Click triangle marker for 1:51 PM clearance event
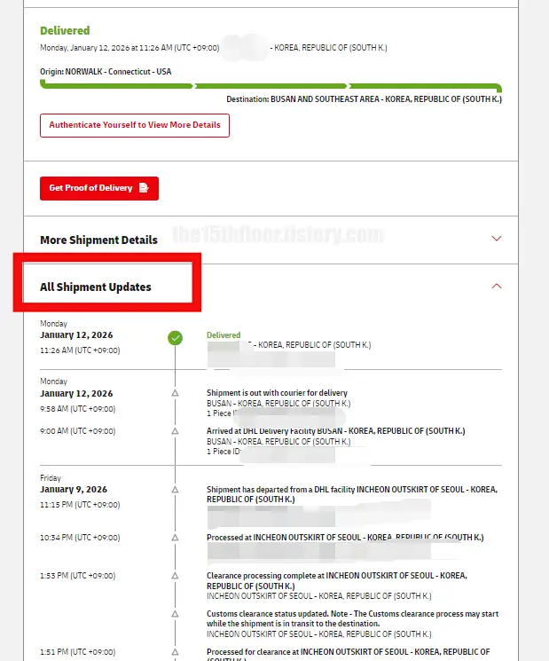The width and height of the screenshot is (549, 661). (176, 652)
